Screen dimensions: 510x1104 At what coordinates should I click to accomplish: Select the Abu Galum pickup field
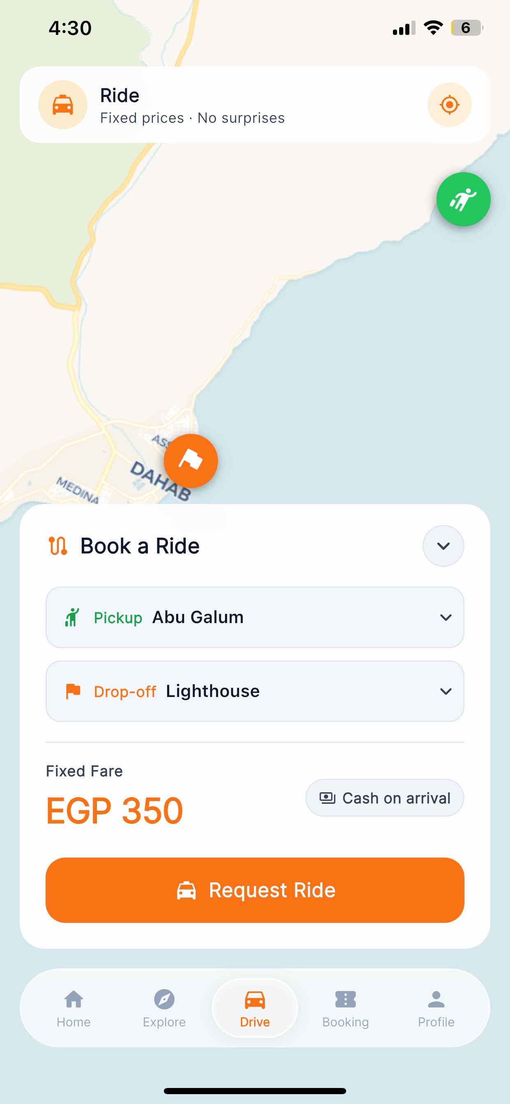(x=255, y=617)
